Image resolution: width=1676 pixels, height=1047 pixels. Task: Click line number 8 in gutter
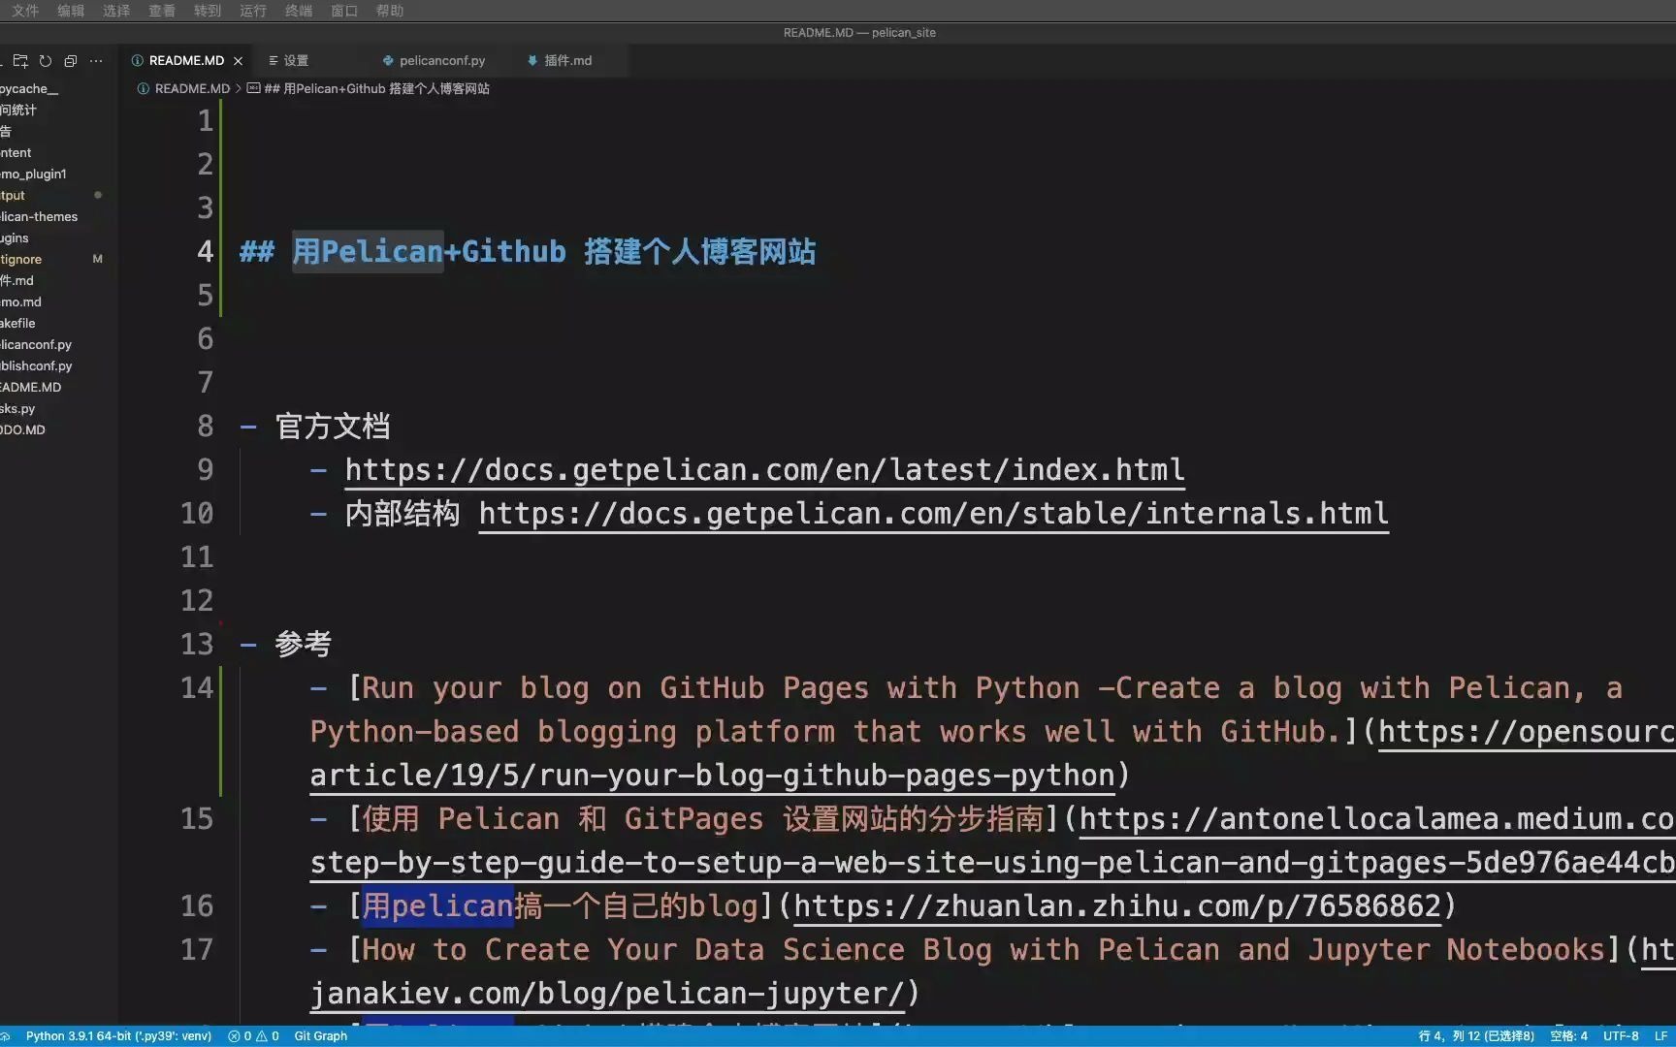205,427
